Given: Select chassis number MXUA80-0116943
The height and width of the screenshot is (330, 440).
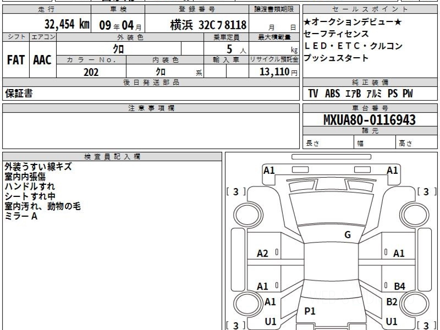Looking at the screenshot, I should (x=370, y=120).
